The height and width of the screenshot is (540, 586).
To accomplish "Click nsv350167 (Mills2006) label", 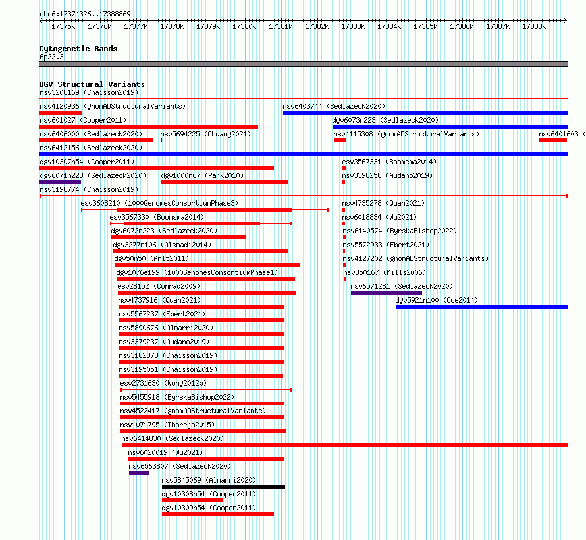I will coord(385,272).
